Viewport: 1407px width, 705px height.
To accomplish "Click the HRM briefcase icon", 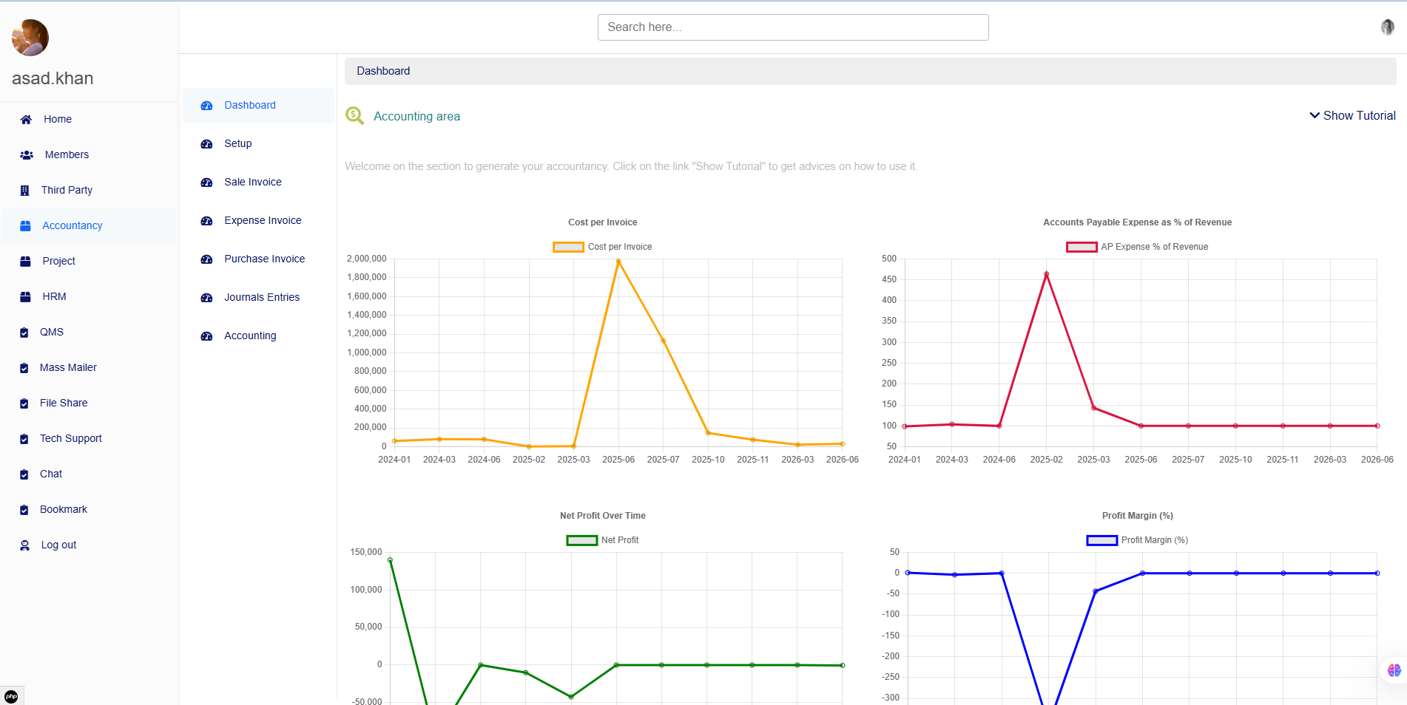I will point(25,297).
